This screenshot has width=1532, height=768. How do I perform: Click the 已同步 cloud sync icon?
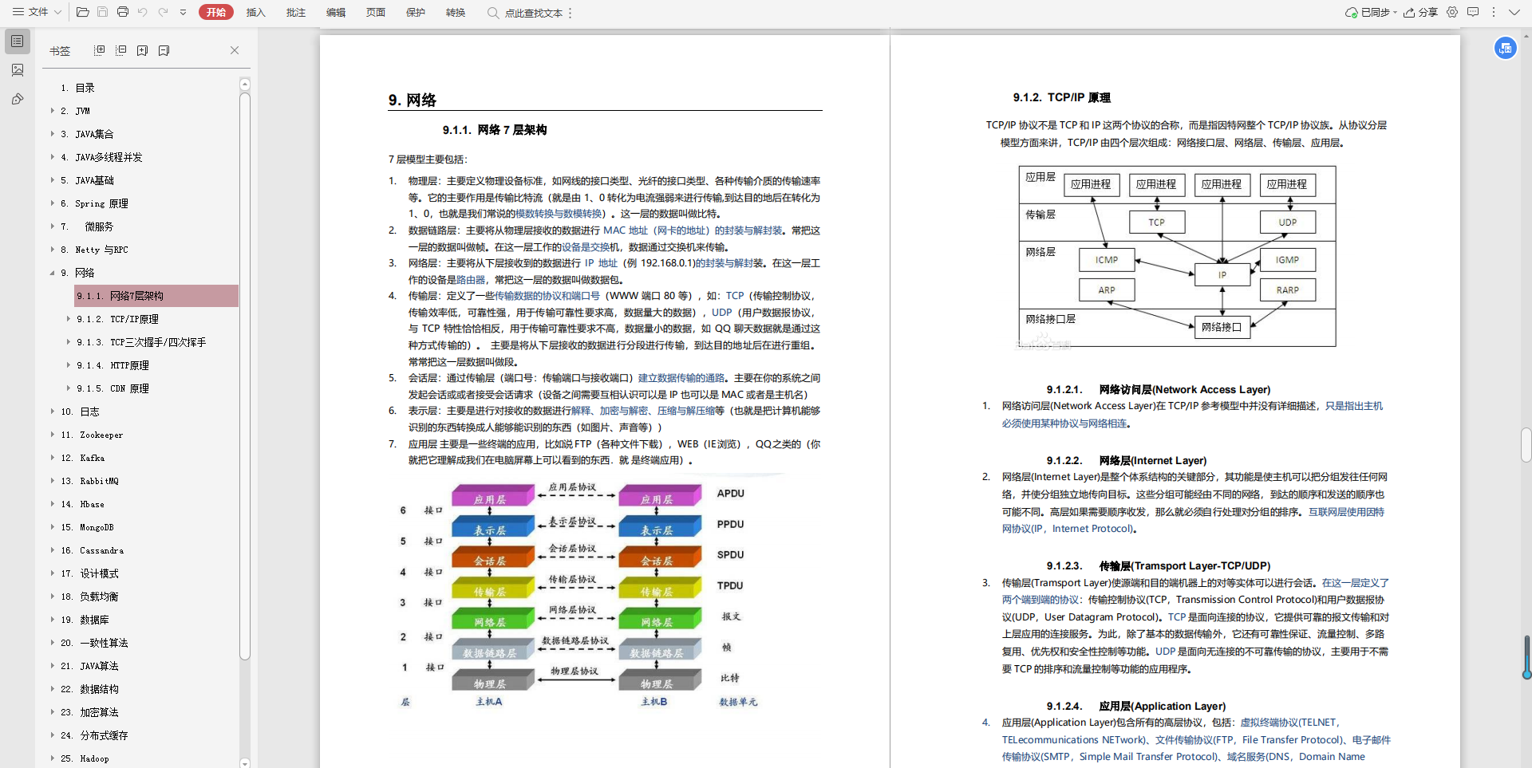(1352, 13)
